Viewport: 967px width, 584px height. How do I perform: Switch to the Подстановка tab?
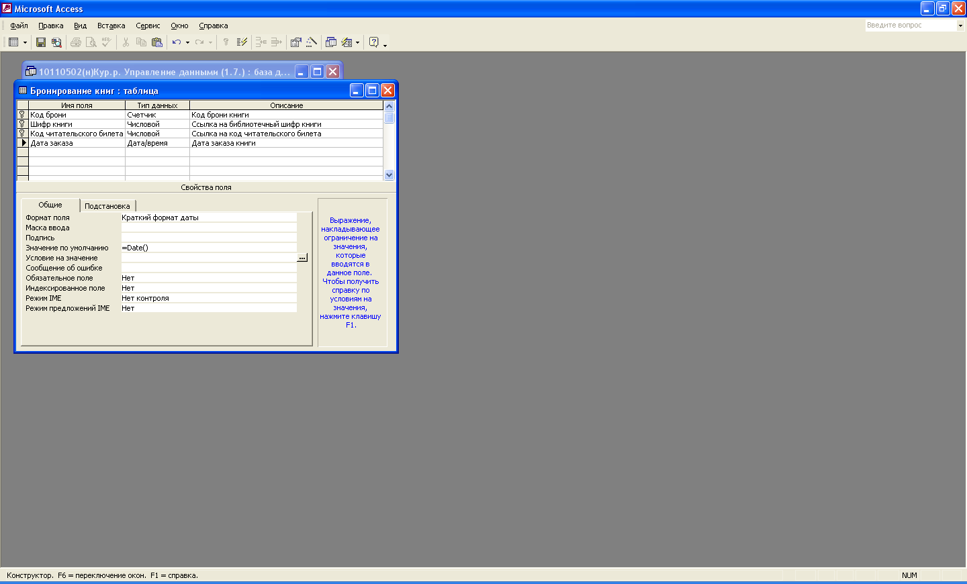click(107, 206)
